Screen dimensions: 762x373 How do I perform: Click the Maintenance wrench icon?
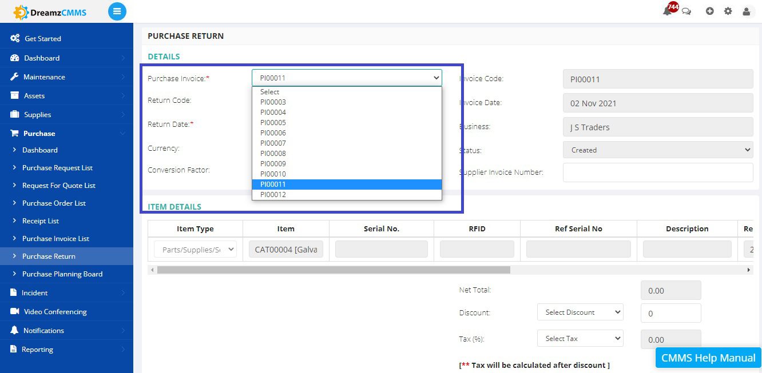(x=14, y=77)
